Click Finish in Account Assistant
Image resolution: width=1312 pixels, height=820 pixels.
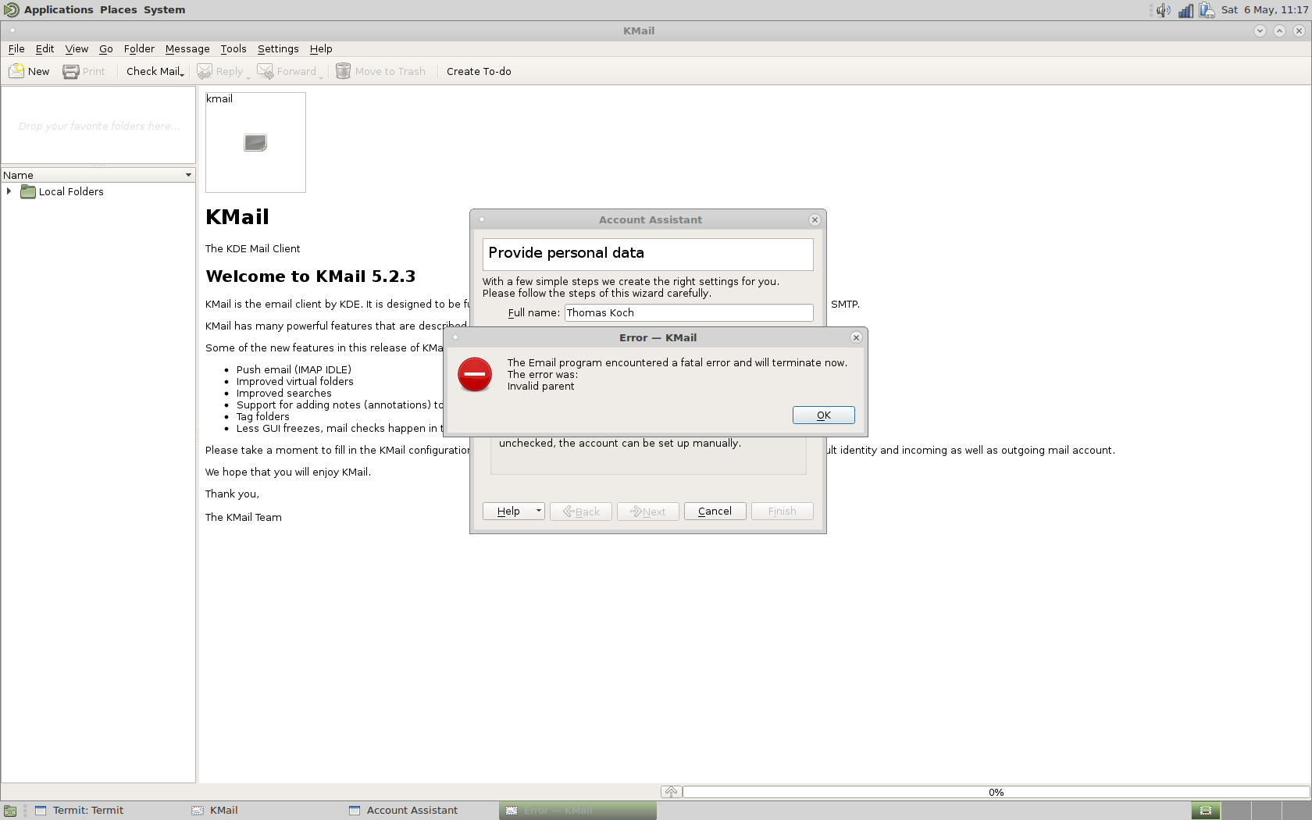click(x=783, y=511)
